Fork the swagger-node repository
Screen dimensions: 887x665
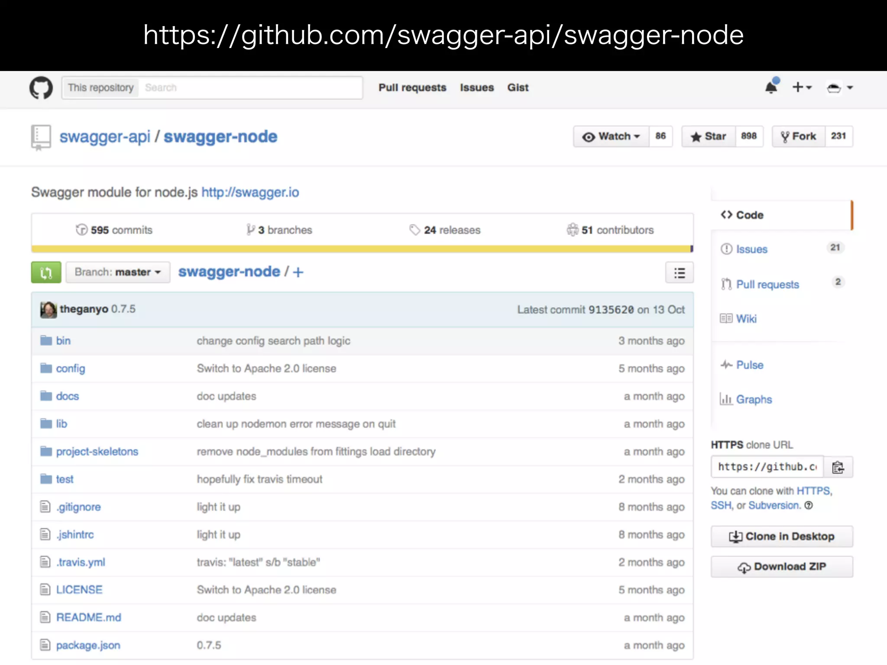[x=799, y=136]
